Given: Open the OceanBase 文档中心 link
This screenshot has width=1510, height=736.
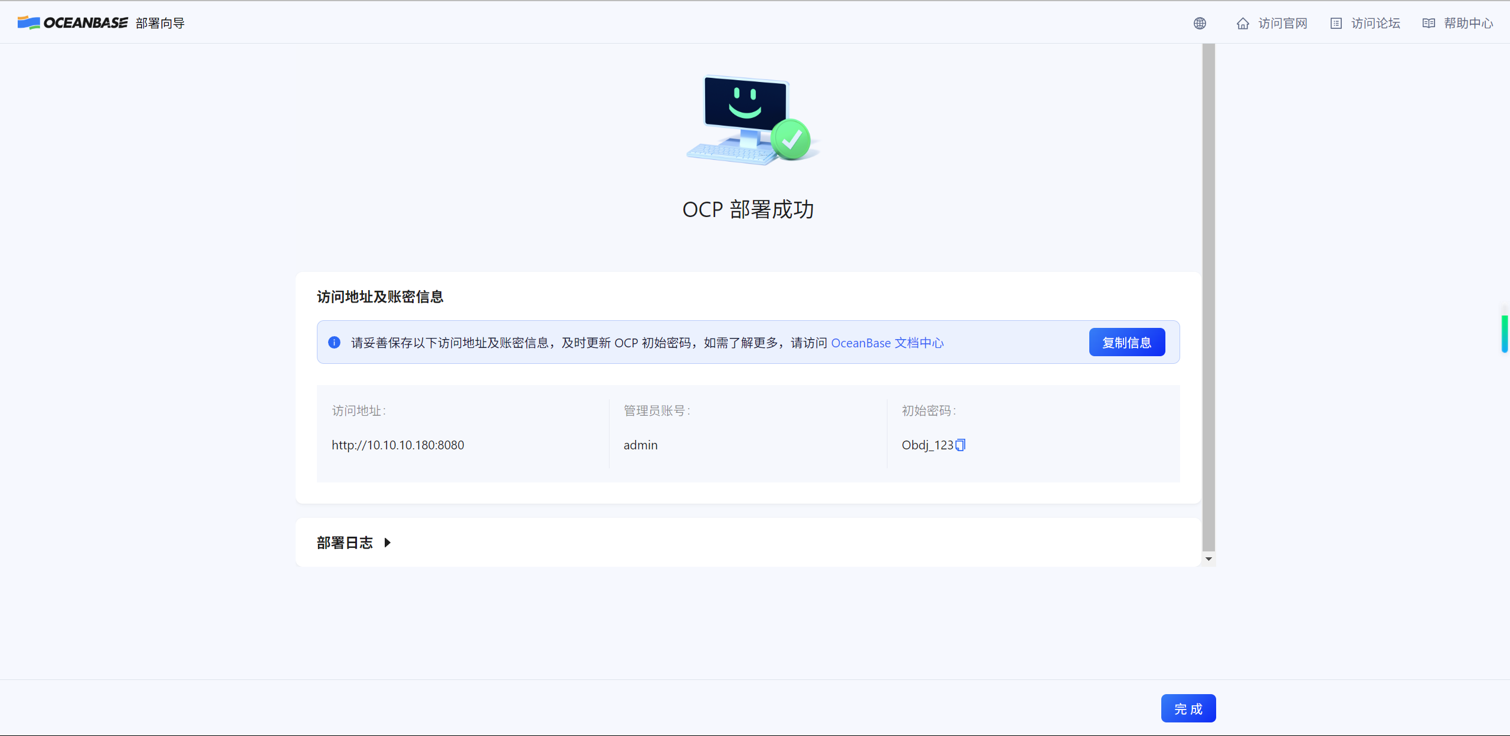Looking at the screenshot, I should 887,343.
